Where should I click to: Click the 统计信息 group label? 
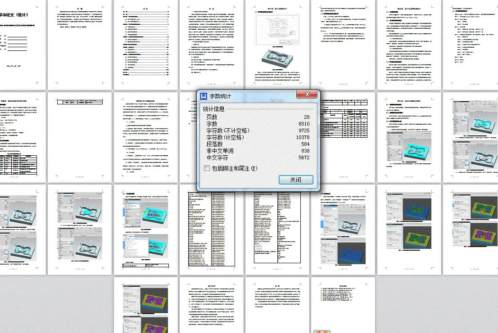[213, 109]
